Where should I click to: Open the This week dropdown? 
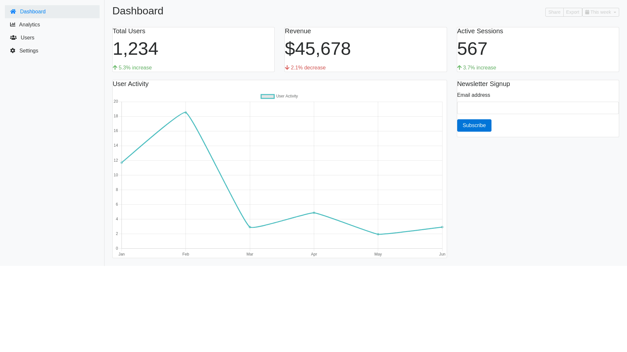[600, 12]
